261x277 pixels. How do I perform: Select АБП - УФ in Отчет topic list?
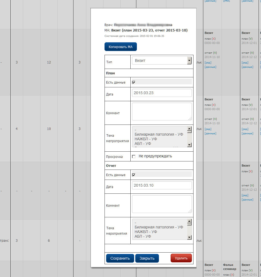(143, 236)
